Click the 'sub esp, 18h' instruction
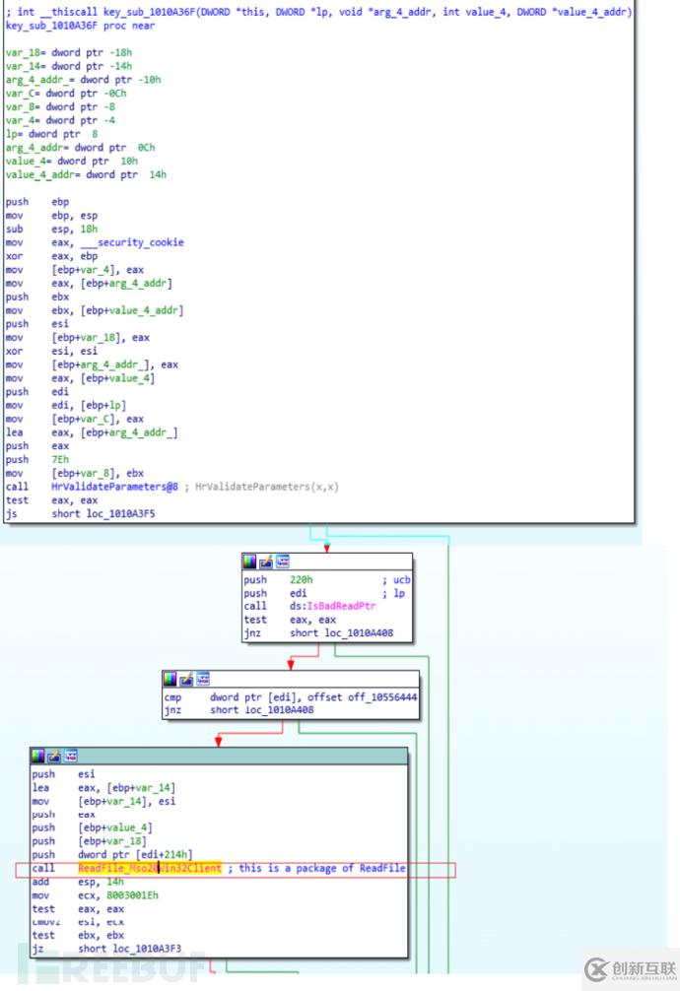This screenshot has height=991, width=680. (x=52, y=230)
